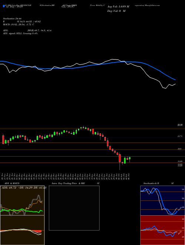
Task: Click the 19.9 price axis label
Action: click(179, 149)
